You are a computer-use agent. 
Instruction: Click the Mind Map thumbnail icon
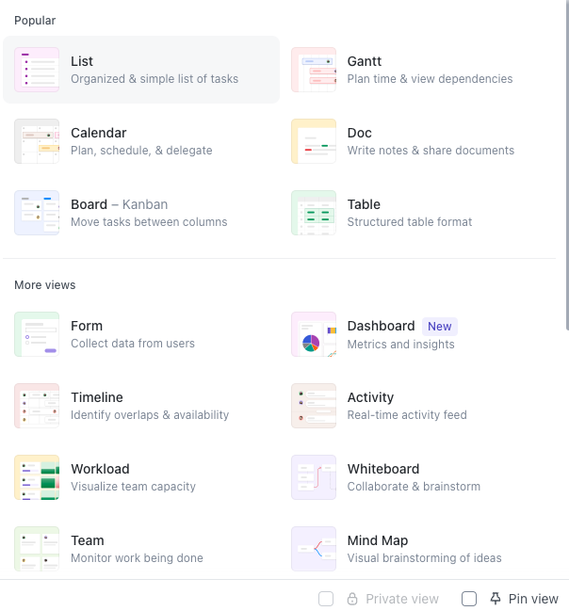click(x=314, y=549)
